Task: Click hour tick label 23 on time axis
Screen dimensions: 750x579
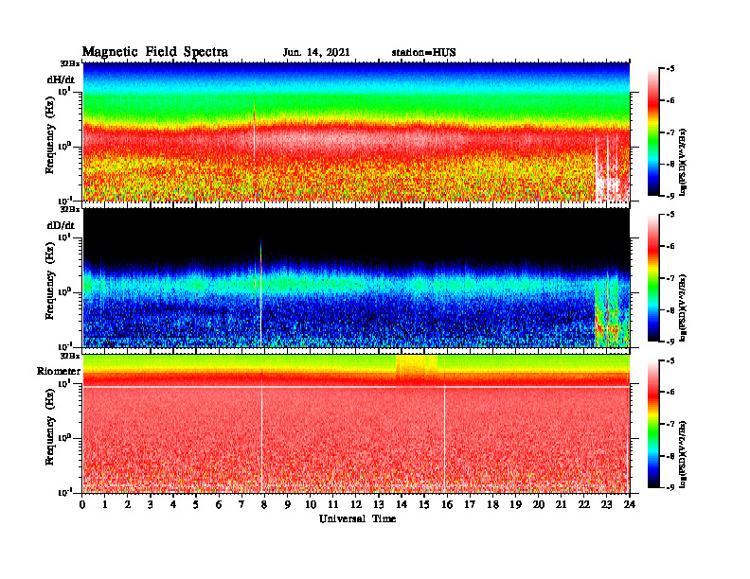Action: (607, 505)
